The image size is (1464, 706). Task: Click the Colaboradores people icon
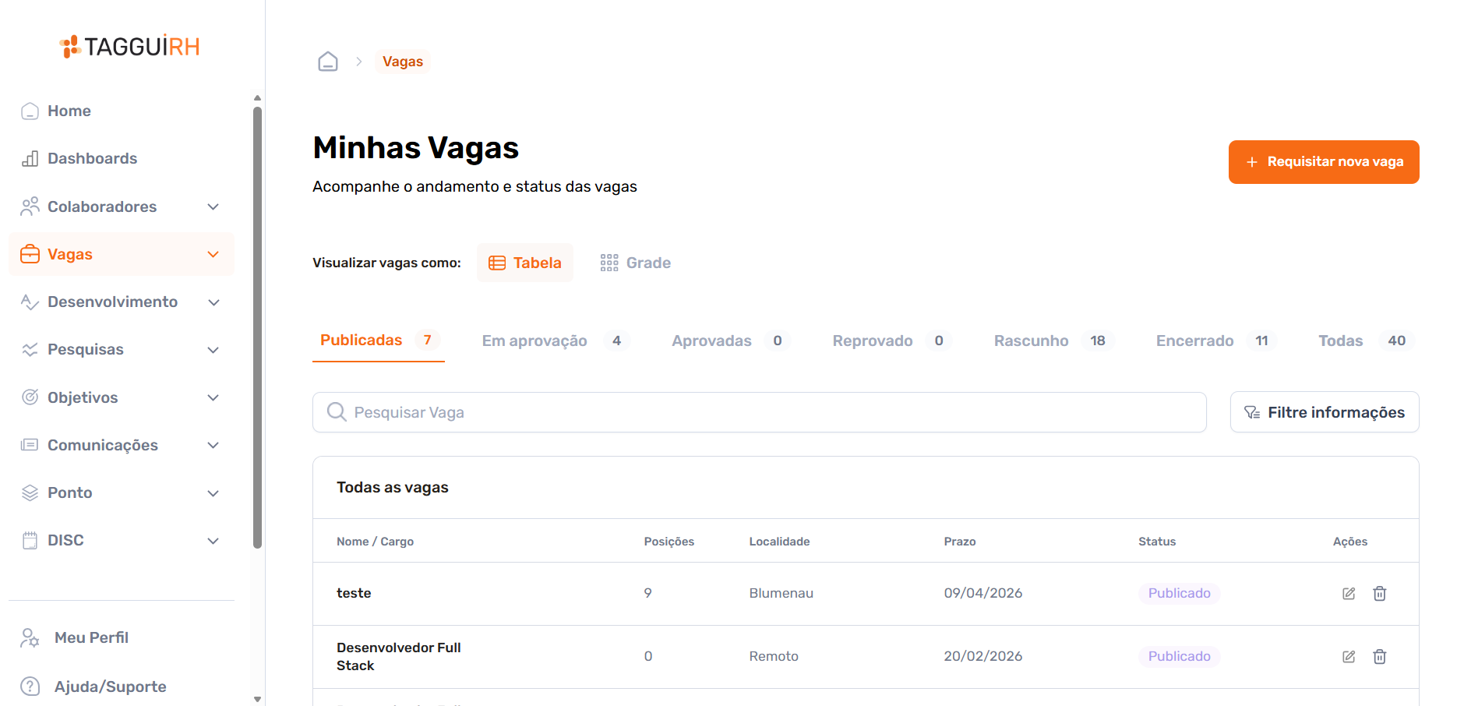(30, 207)
